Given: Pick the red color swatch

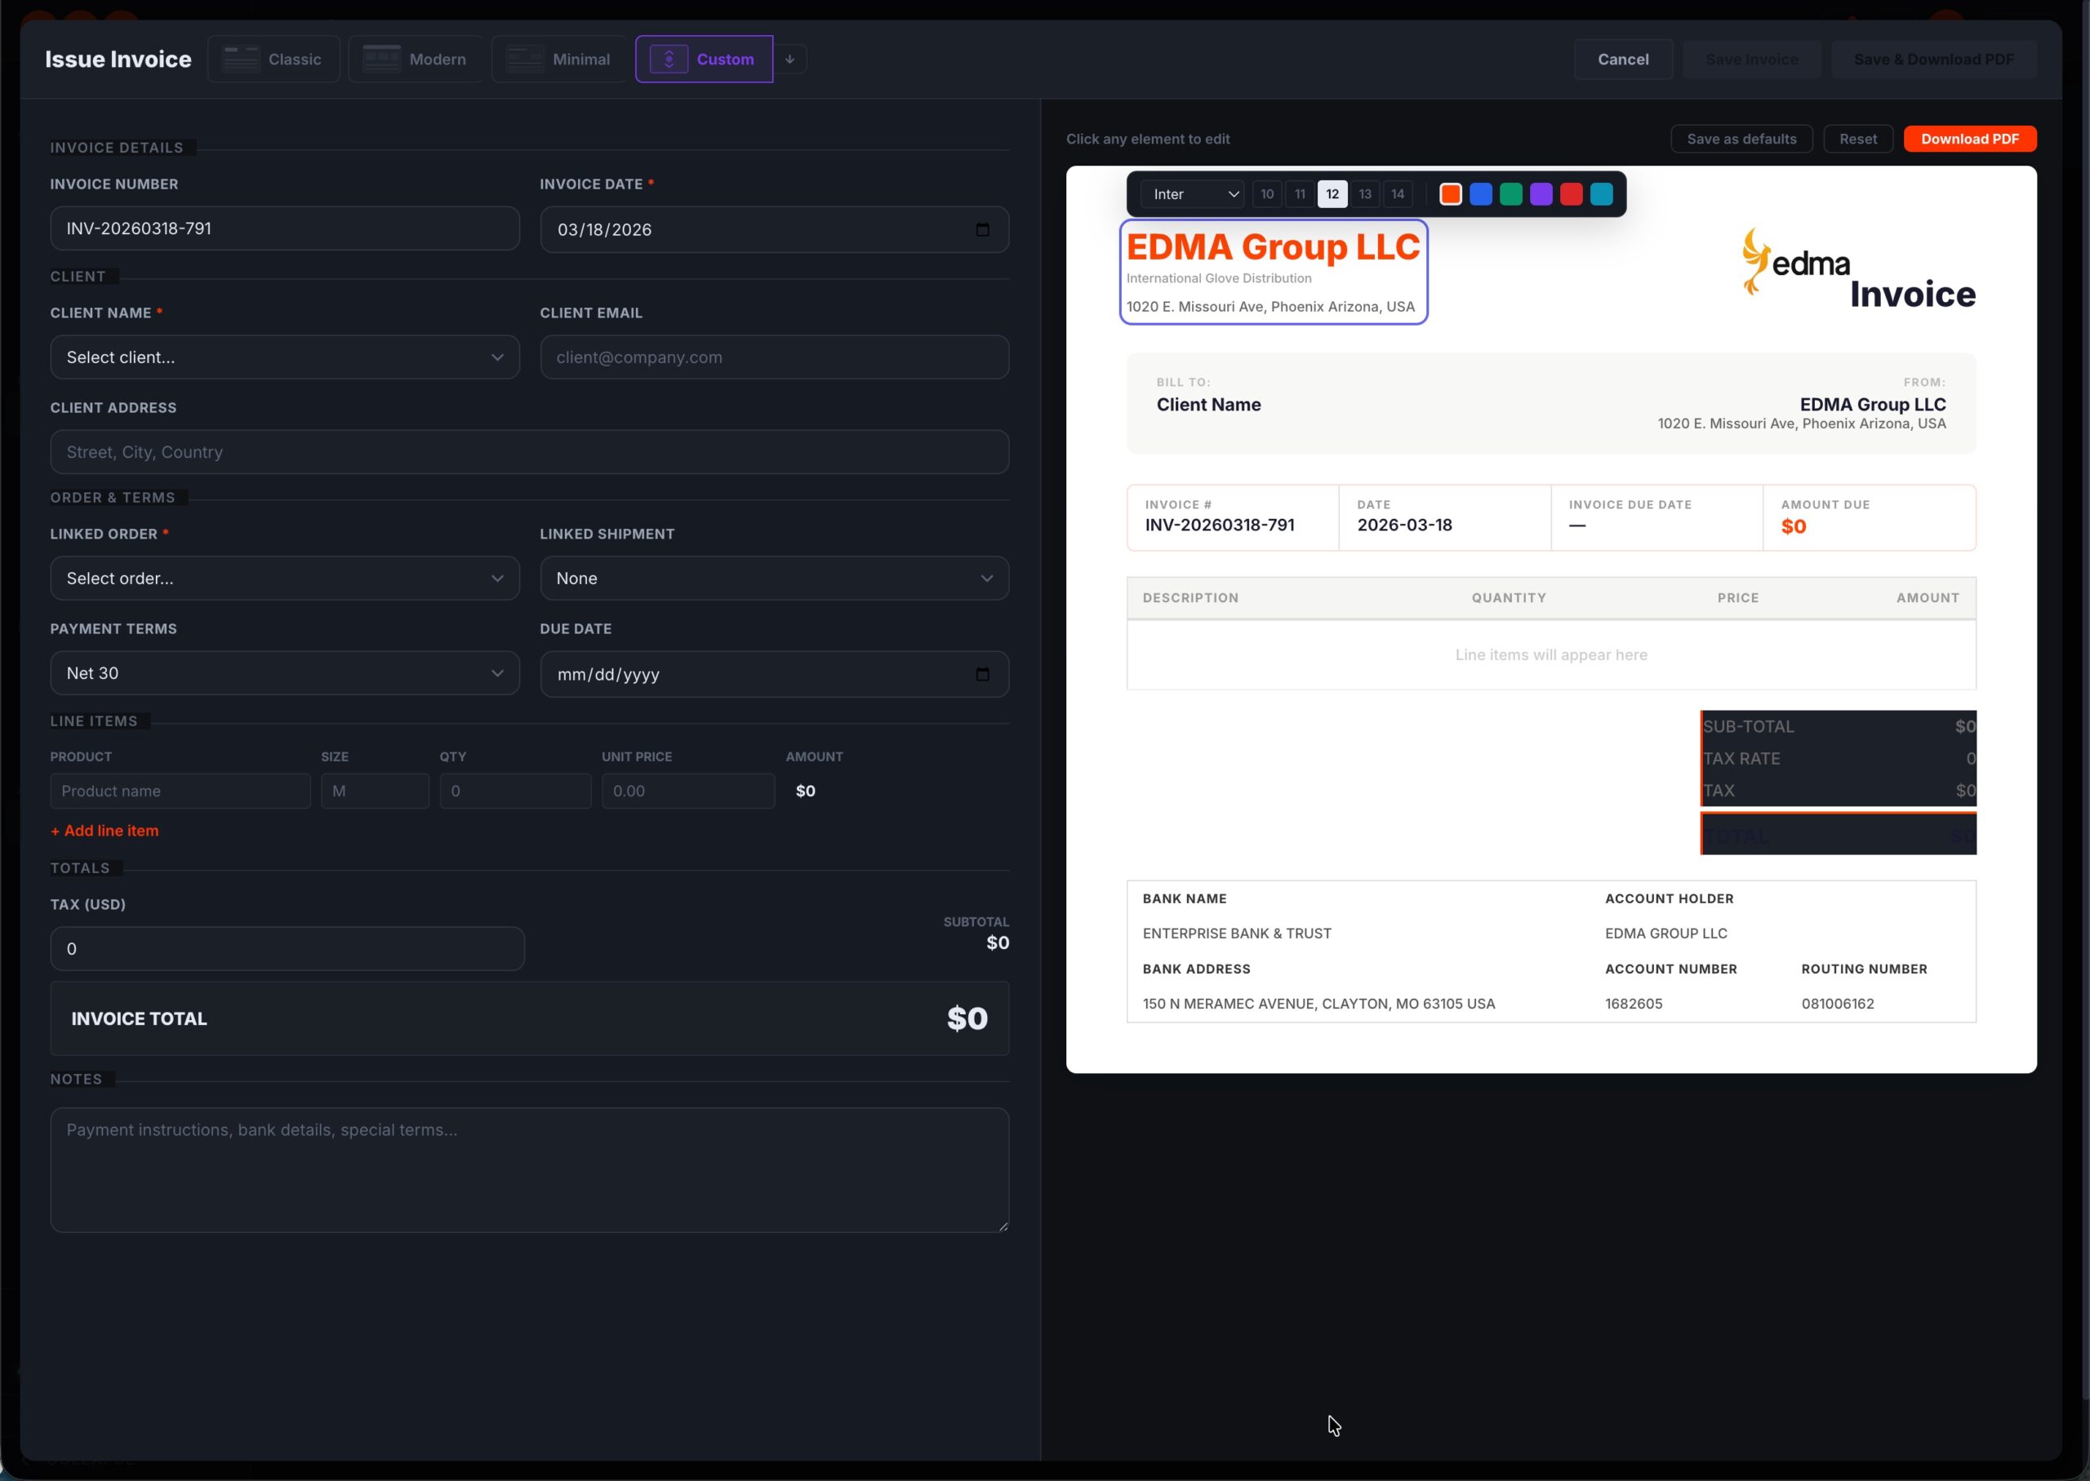Looking at the screenshot, I should (x=1571, y=194).
